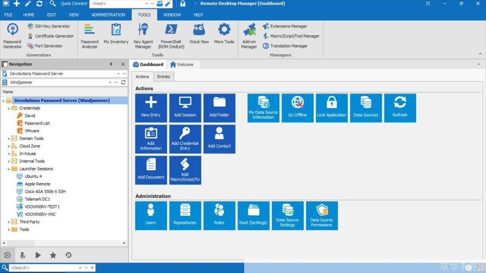Click the Quick Connect host field
The width and height of the screenshot is (486, 273).
click(x=118, y=4)
